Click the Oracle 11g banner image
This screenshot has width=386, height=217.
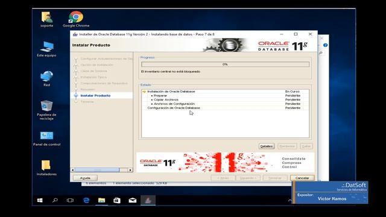[x=225, y=162]
